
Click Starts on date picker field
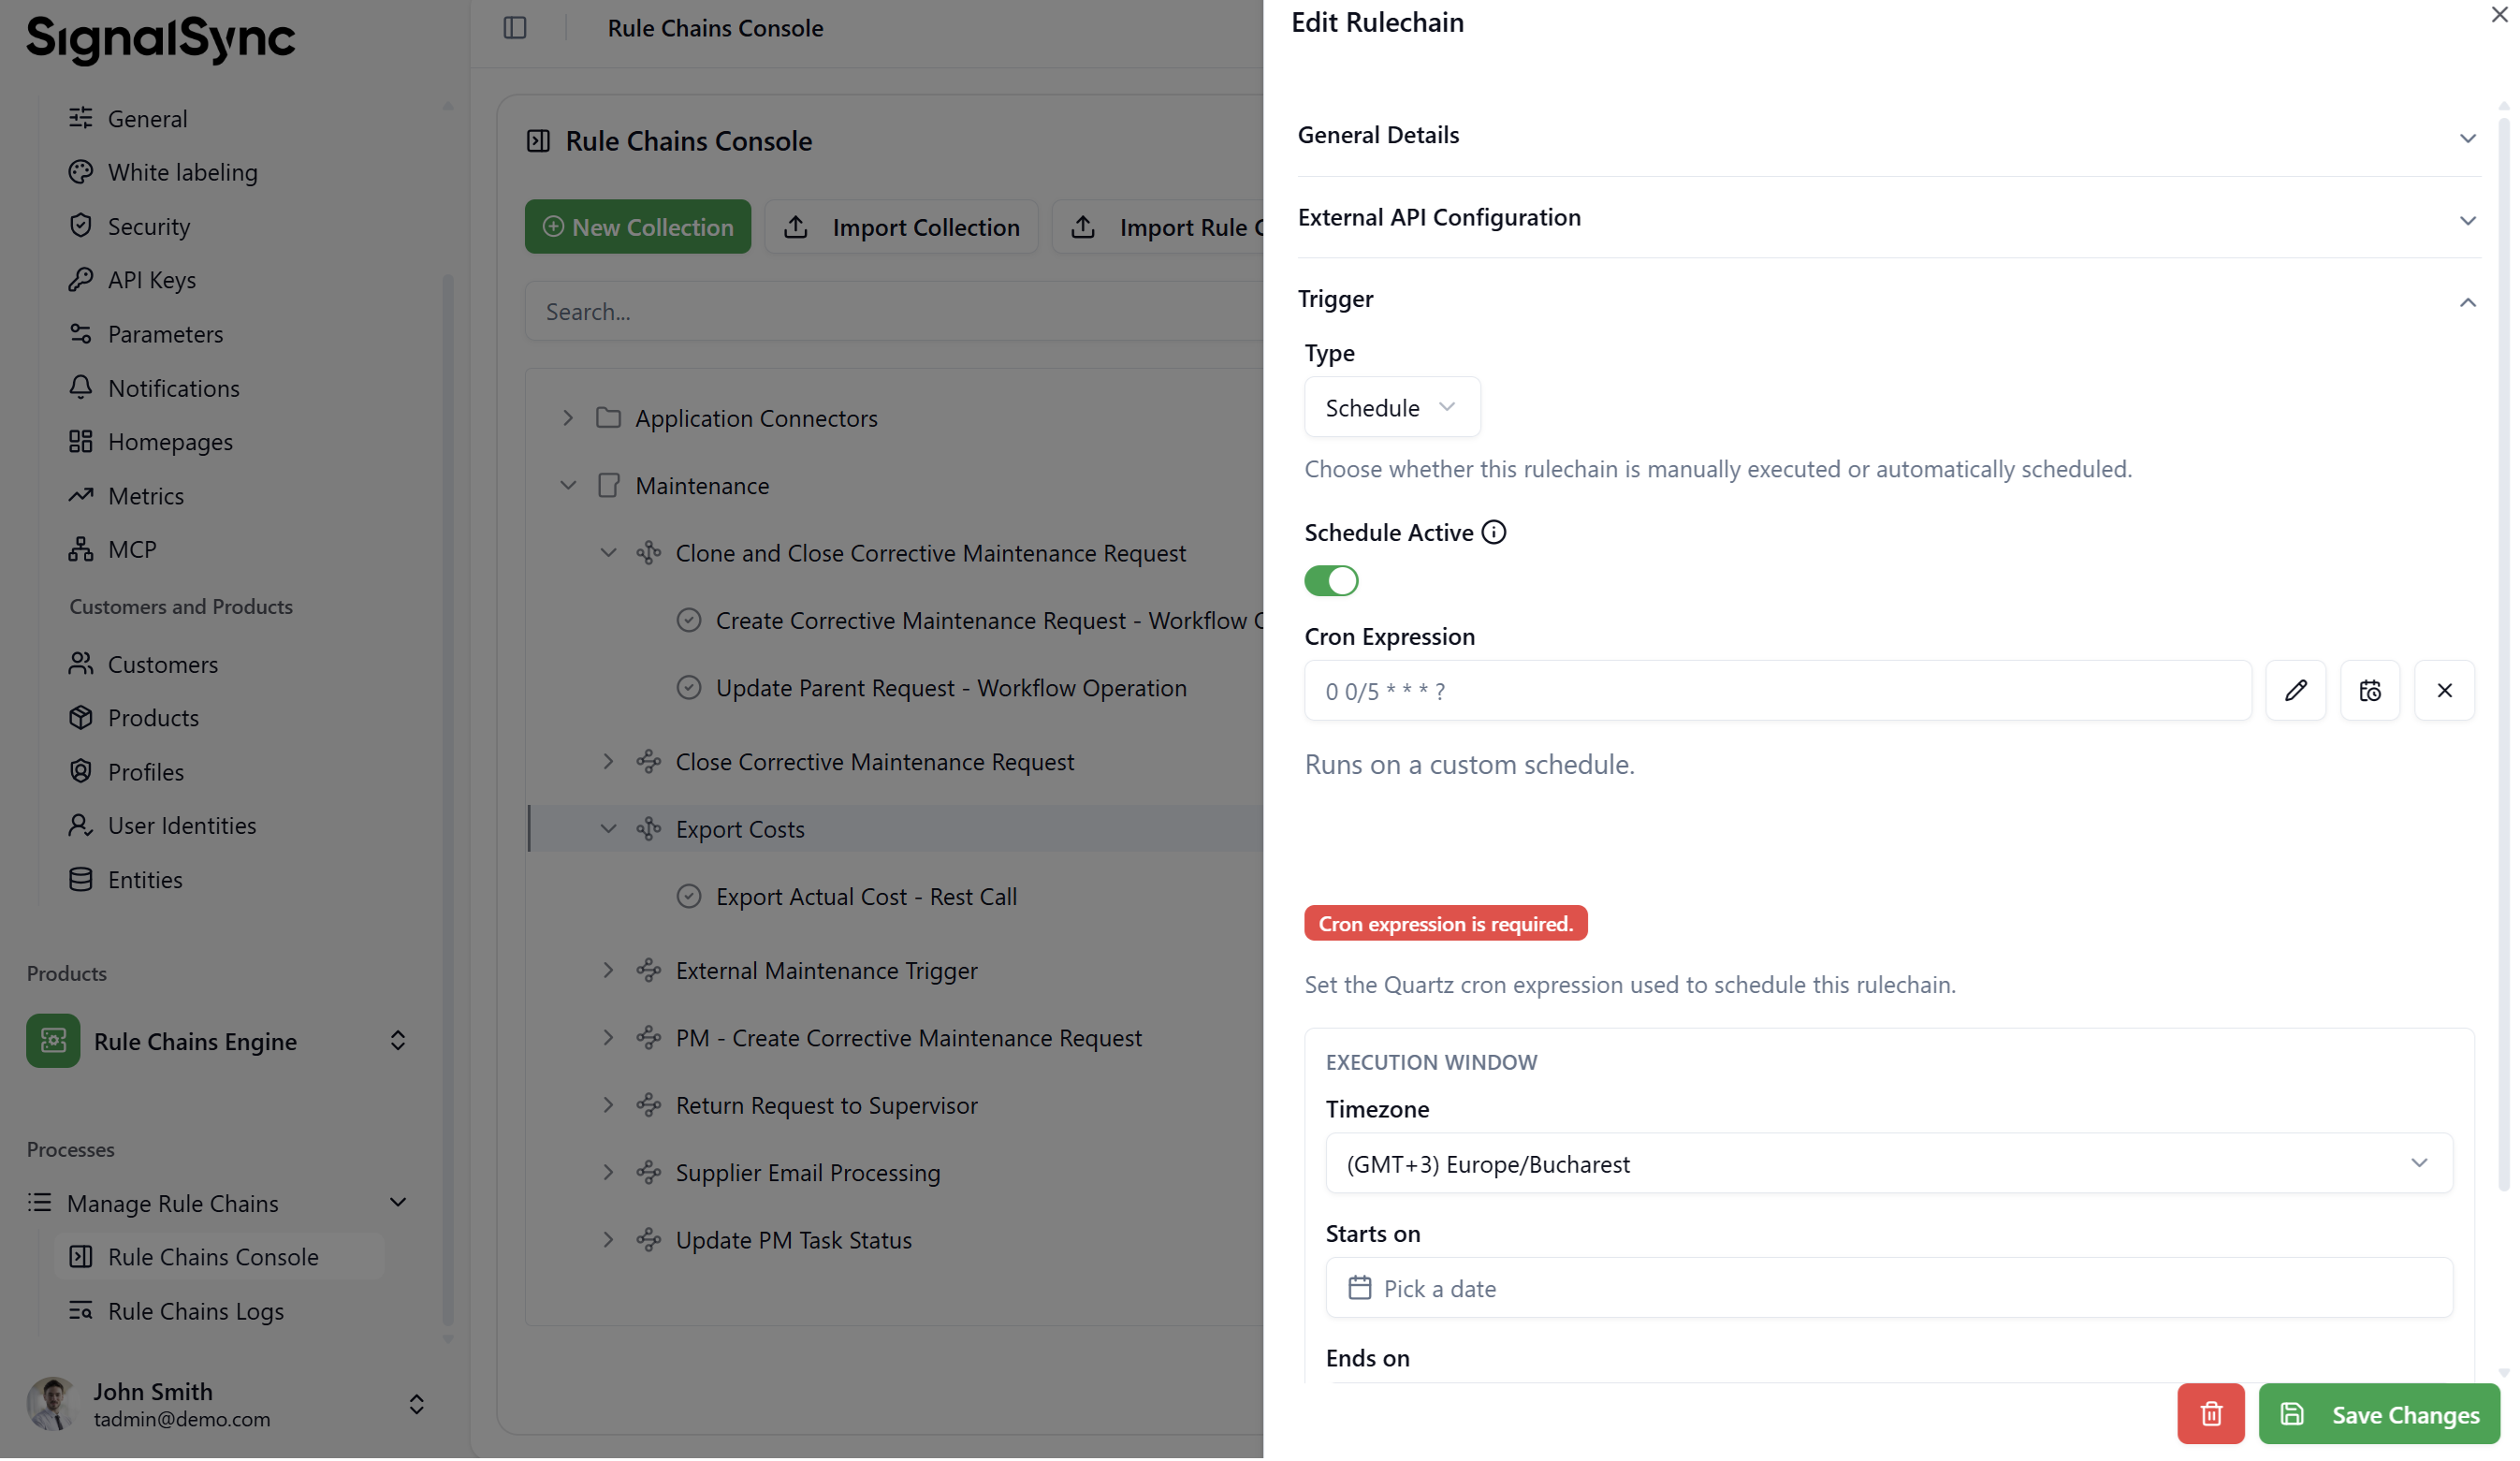(1888, 1289)
